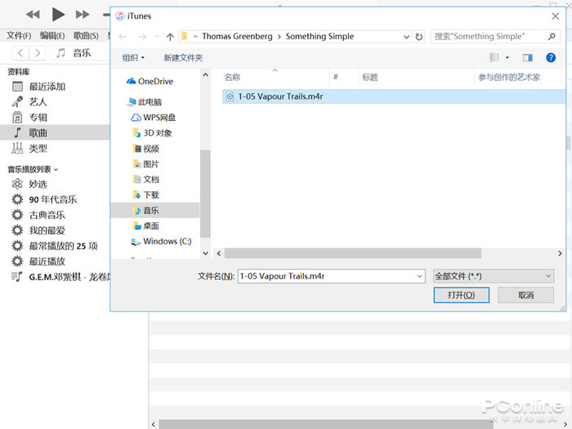Click the file list right scroll arrow
This screenshot has width=572, height=429.
pyautogui.click(x=560, y=253)
